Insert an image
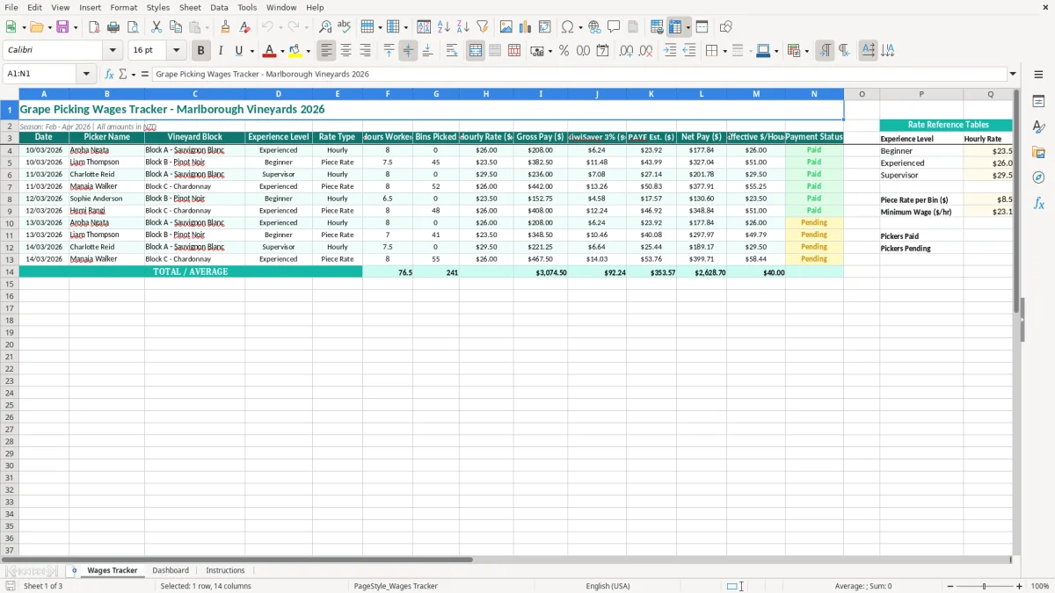The image size is (1055, 593). coord(506,27)
